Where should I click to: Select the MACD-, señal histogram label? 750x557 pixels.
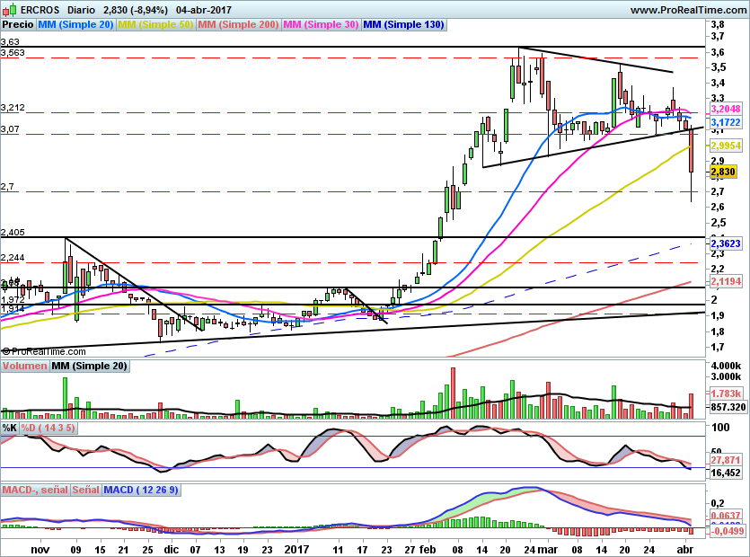click(35, 490)
